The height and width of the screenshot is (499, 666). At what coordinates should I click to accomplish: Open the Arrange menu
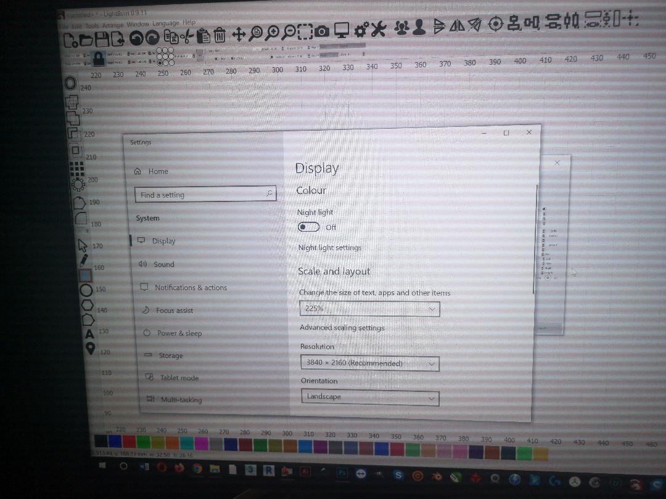pyautogui.click(x=113, y=25)
